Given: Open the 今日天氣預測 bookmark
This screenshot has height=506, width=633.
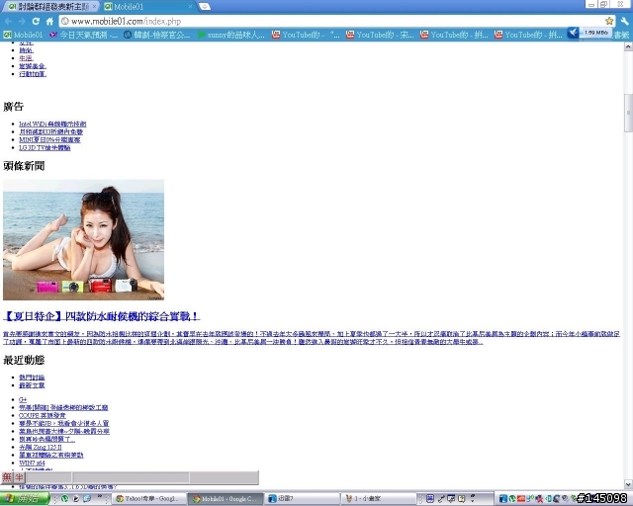Looking at the screenshot, I should (x=83, y=36).
